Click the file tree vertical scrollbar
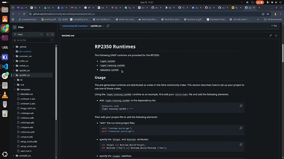This screenshot has width=284, height=159. point(56,83)
